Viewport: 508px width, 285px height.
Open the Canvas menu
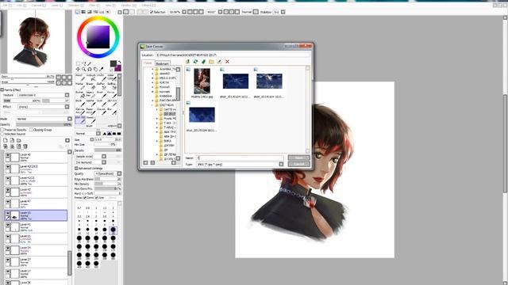coord(38,6)
